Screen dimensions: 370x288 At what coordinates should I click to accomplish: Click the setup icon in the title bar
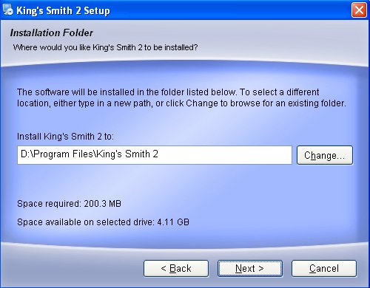point(8,10)
